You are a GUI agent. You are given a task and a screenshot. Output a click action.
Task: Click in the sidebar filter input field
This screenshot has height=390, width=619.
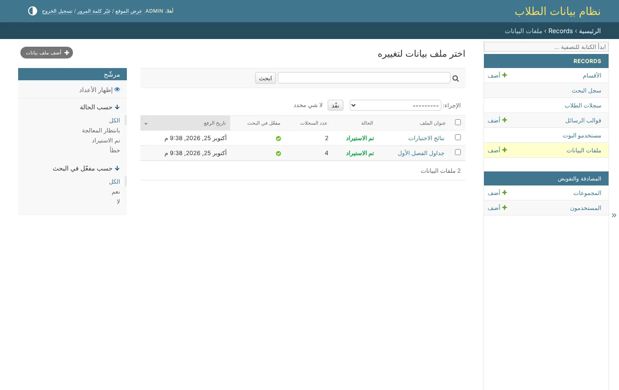coord(546,47)
